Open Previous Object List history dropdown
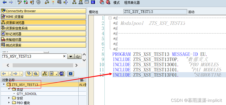This screenshot has width=226, height=105. (x=10, y=74)
